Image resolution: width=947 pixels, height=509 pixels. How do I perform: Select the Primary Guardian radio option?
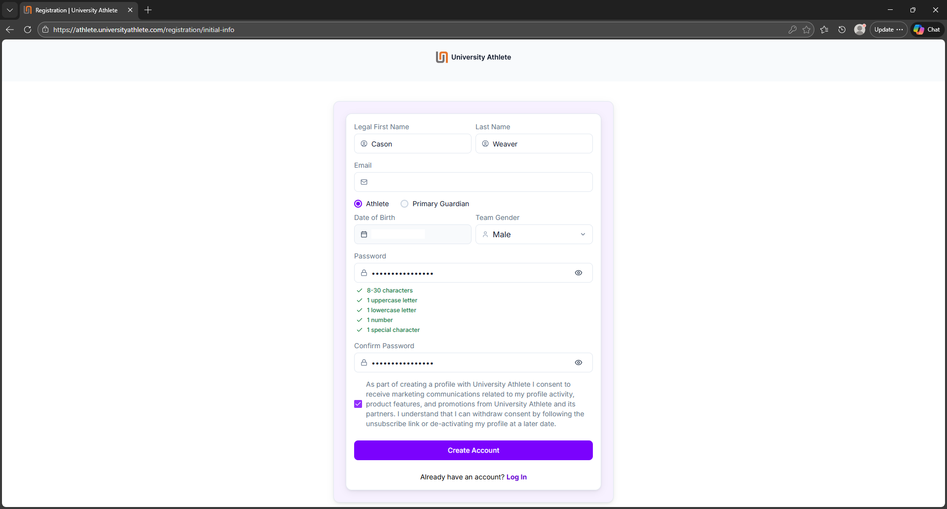point(404,204)
